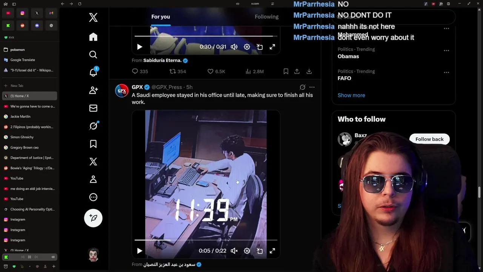Play the 0:31 video
This screenshot has height=272, width=483.
tap(140, 47)
